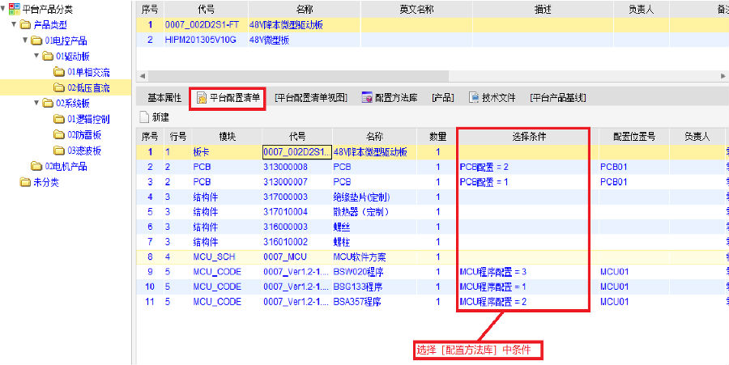Collapse the 01驱动板 tree branch

(37, 56)
